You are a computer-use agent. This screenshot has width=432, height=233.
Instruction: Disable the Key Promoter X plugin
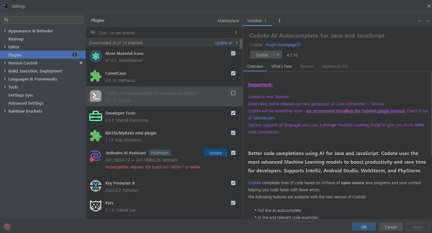pyautogui.click(x=233, y=183)
